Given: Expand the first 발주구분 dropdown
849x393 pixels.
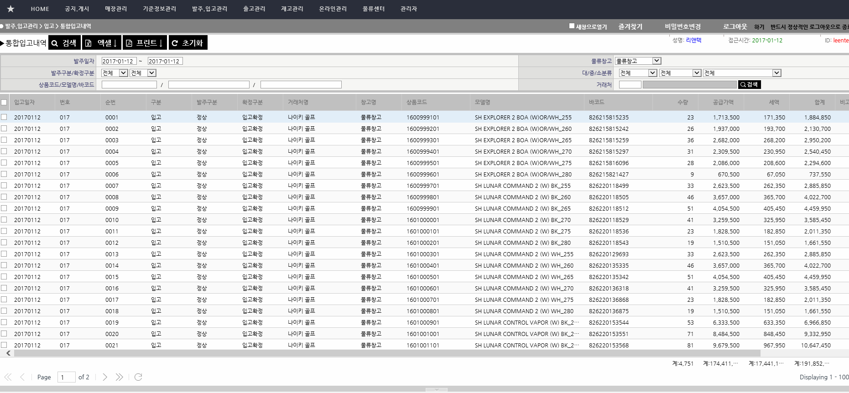Looking at the screenshot, I should click(x=115, y=73).
